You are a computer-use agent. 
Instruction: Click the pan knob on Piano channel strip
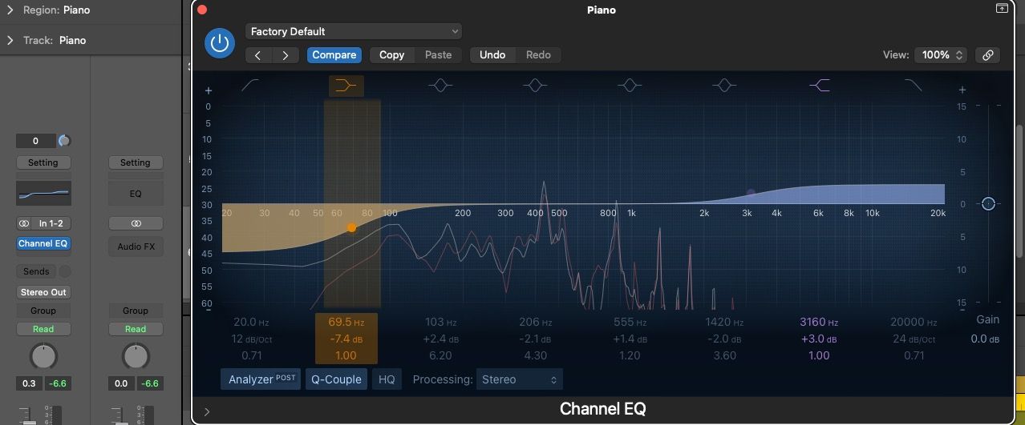(x=43, y=356)
